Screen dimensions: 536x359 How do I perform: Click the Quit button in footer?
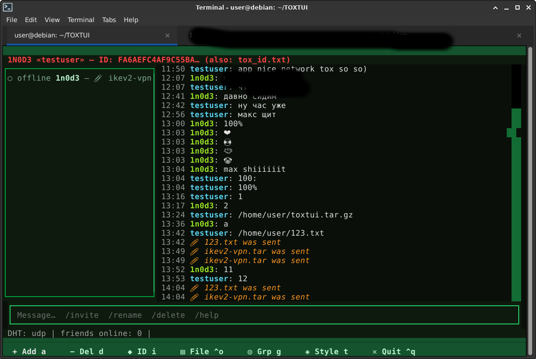tap(393, 351)
